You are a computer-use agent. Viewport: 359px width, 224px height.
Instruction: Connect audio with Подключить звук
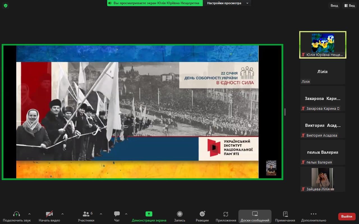tap(17, 214)
